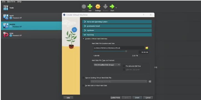
Task: Click the green Start arrow icon
Action: click(112, 7)
